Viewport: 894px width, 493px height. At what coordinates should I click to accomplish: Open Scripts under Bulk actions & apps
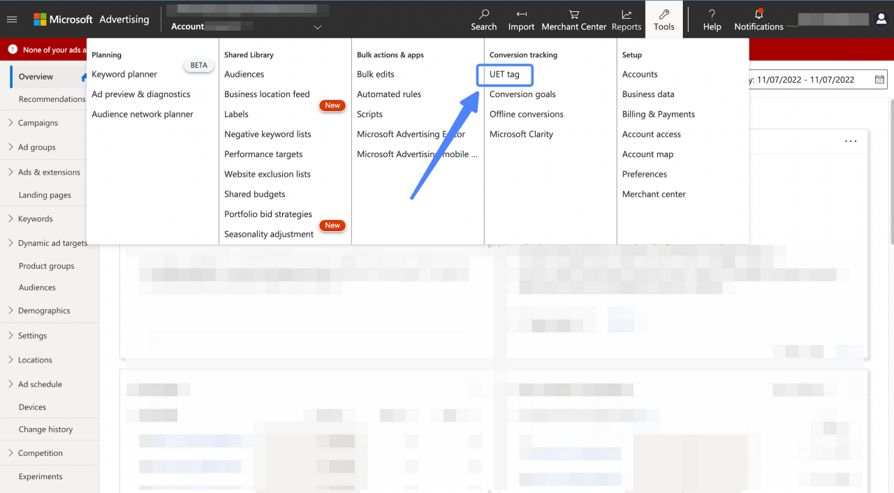point(369,115)
